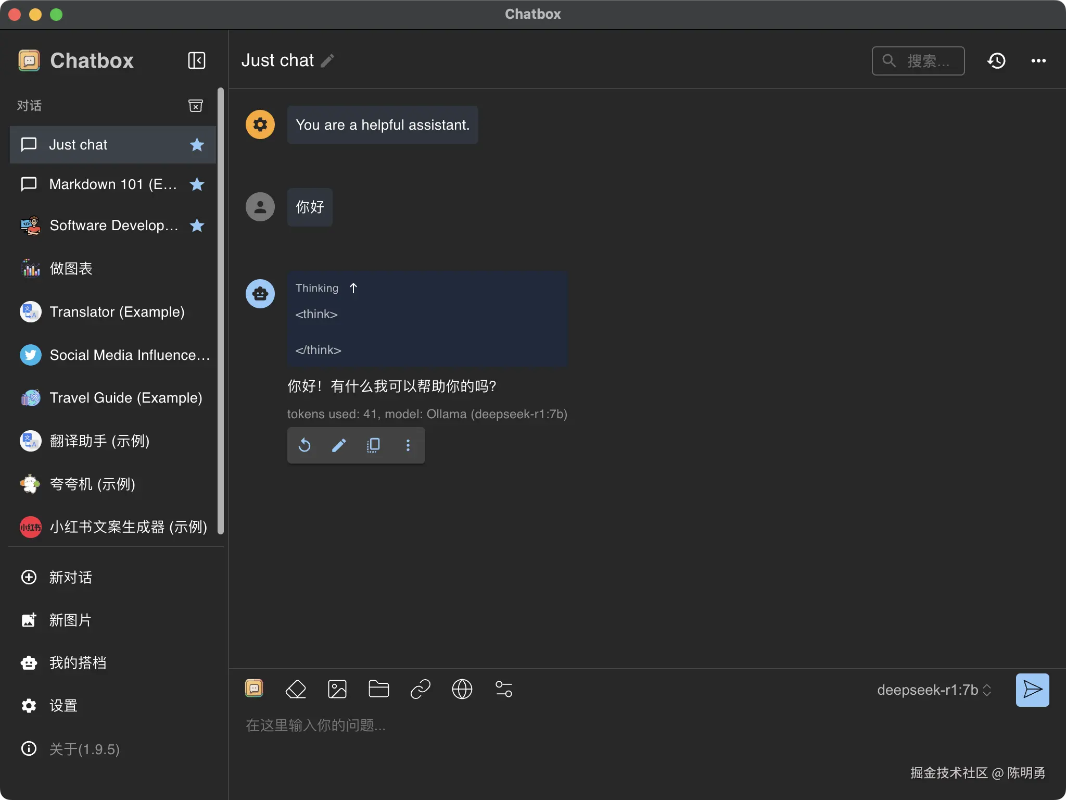
Task: Start a 新对话 new chat
Action: pyautogui.click(x=70, y=577)
